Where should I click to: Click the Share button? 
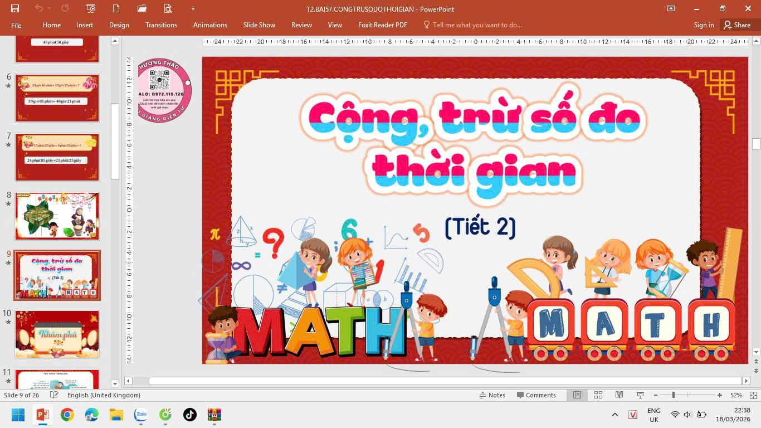(x=736, y=25)
